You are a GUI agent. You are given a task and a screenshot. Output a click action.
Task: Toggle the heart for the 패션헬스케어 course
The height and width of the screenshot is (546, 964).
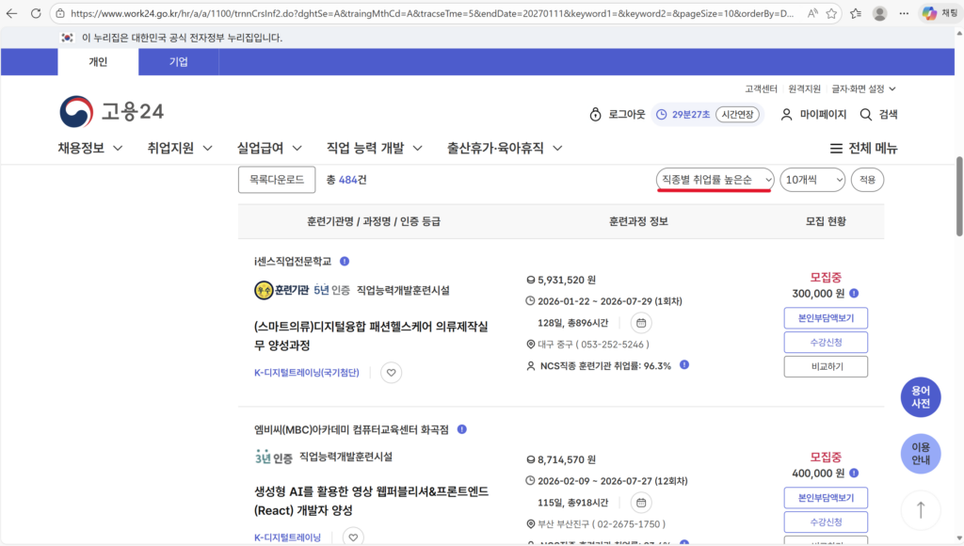pyautogui.click(x=391, y=372)
